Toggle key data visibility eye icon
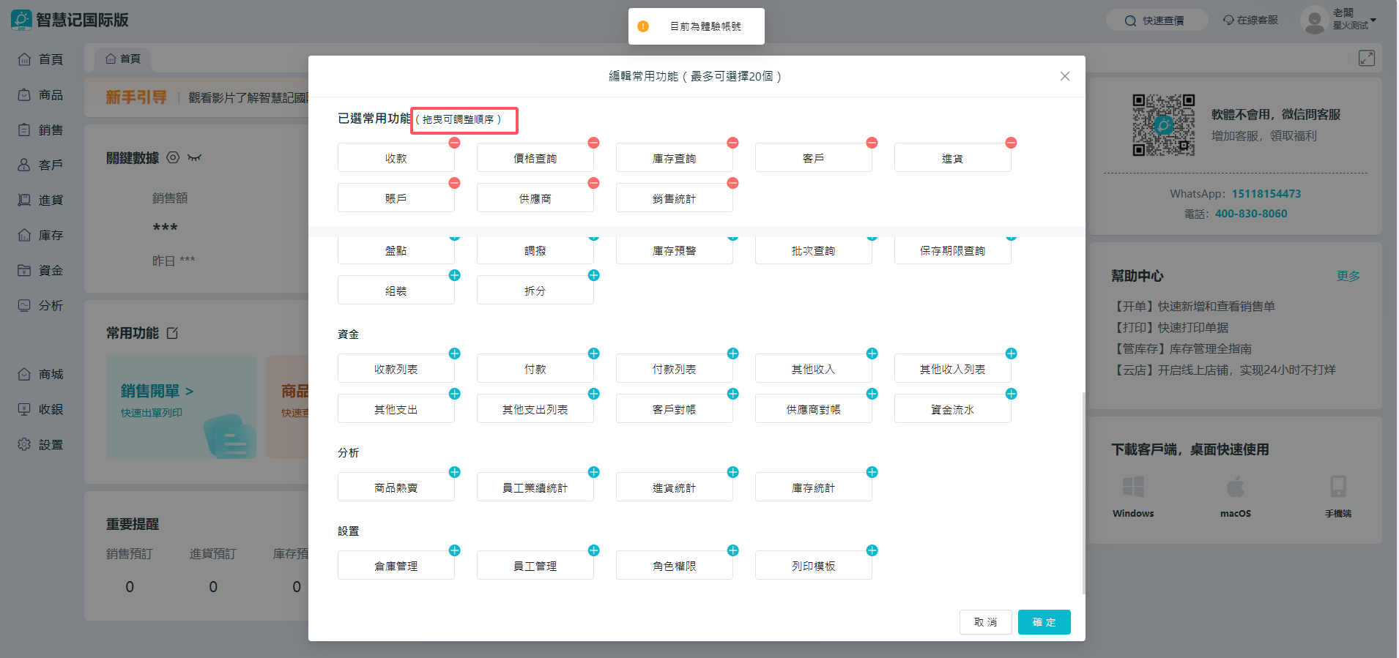This screenshot has height=658, width=1399. [194, 157]
